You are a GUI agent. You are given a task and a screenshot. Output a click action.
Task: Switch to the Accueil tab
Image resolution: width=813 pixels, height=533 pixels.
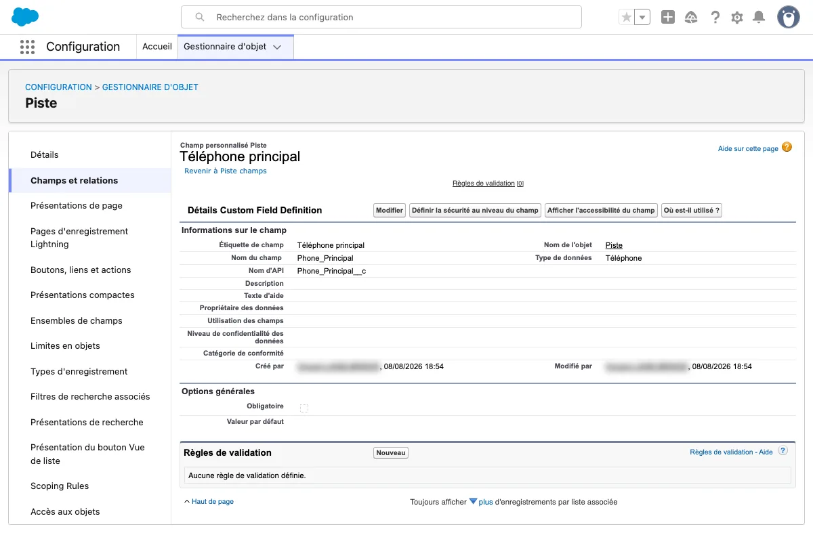tap(157, 47)
